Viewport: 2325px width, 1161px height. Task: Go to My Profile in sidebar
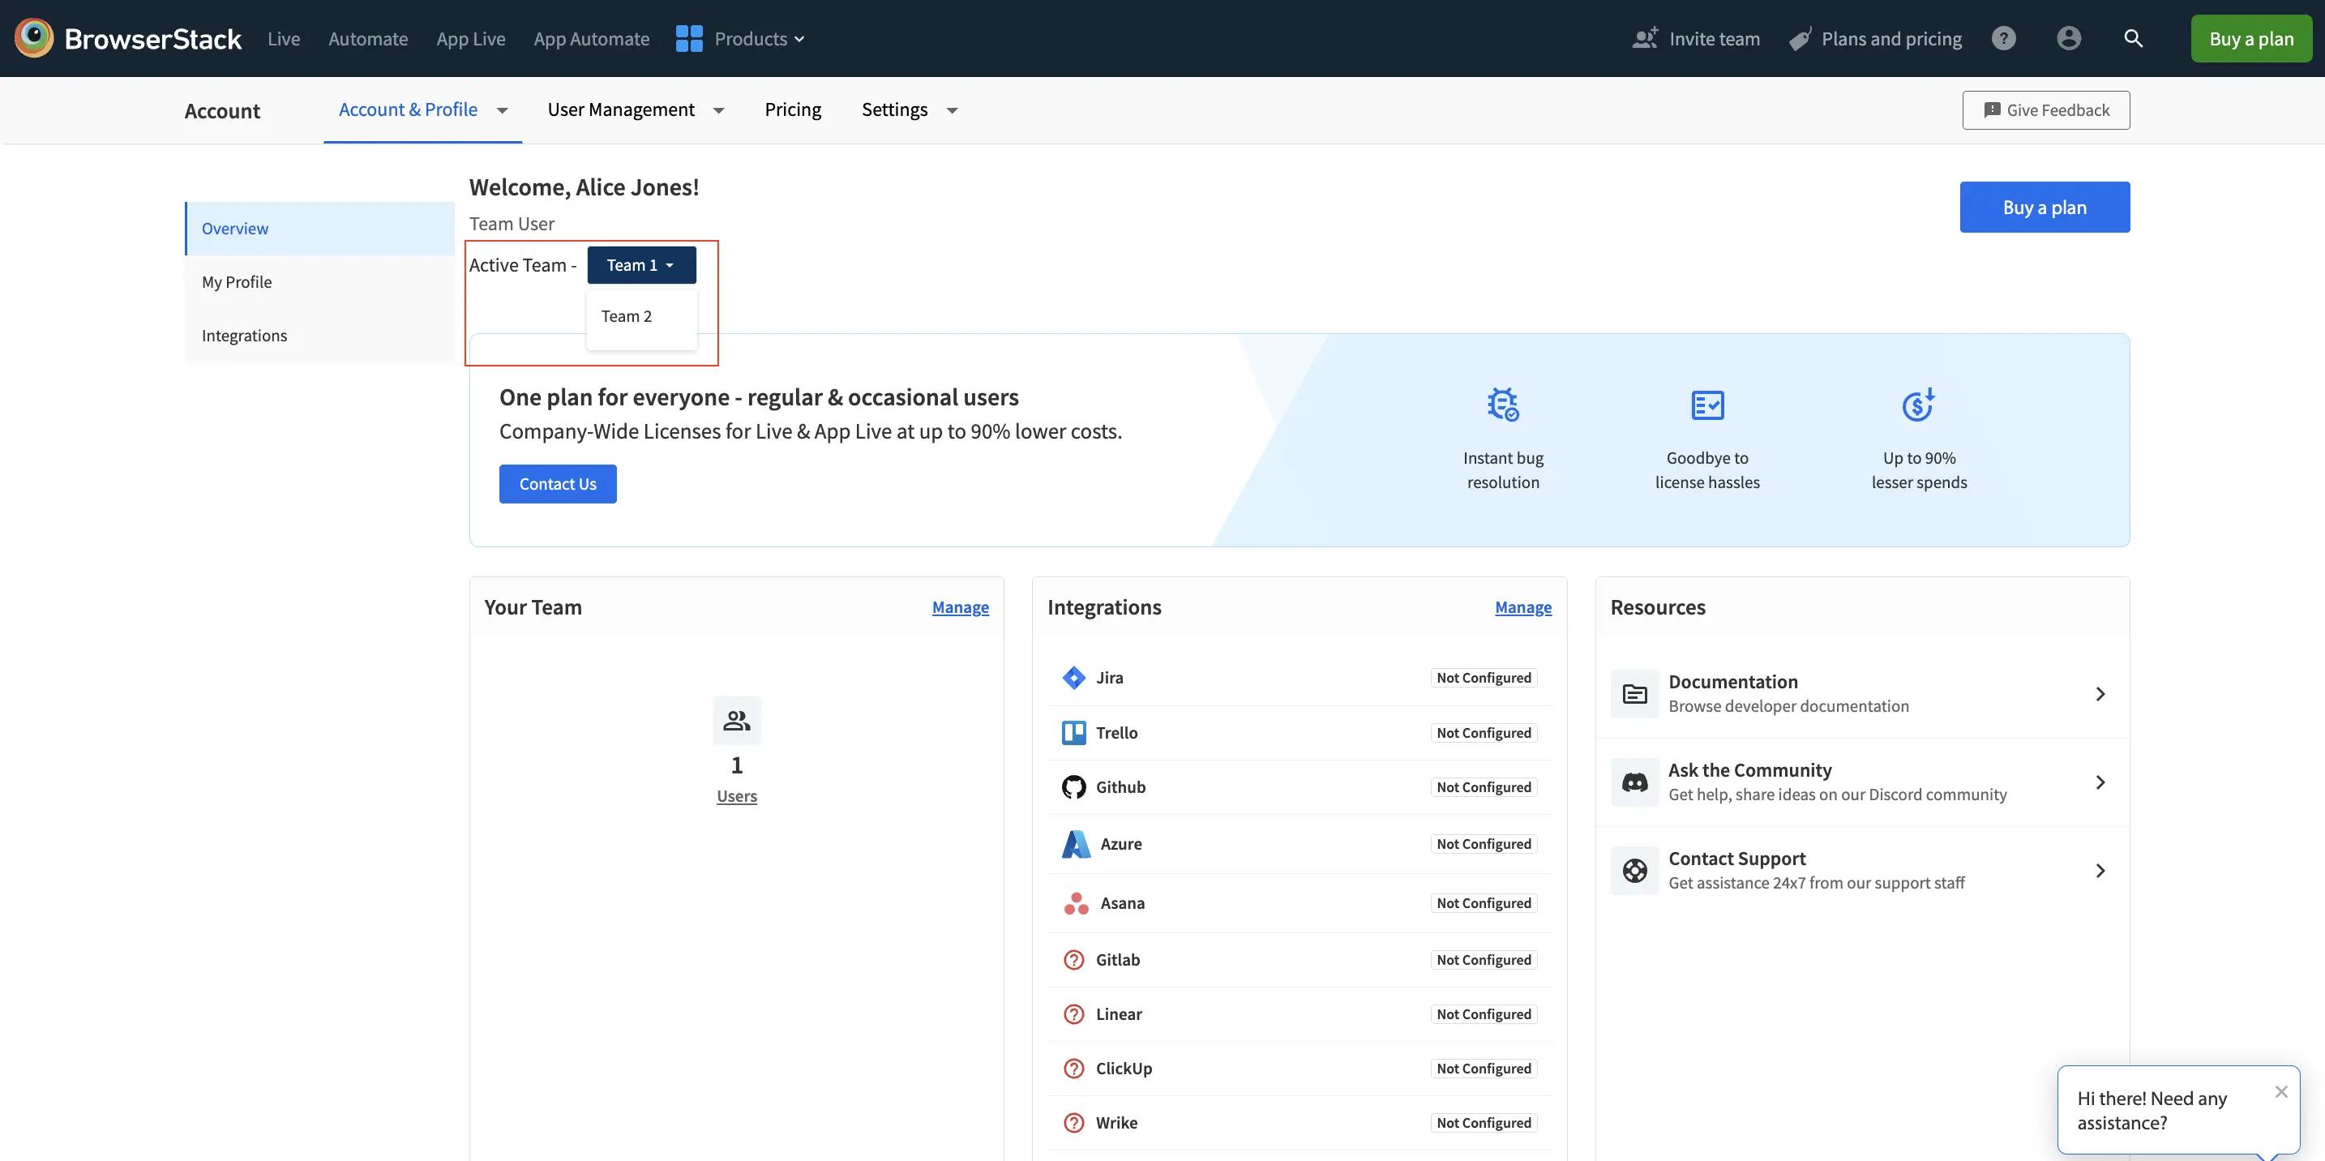tap(237, 281)
